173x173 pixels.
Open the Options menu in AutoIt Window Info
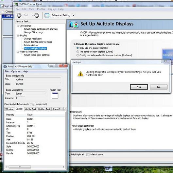click(x=16, y=71)
